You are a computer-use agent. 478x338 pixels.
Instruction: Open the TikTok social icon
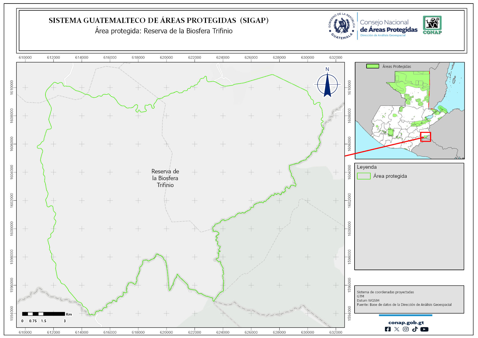coord(415,329)
